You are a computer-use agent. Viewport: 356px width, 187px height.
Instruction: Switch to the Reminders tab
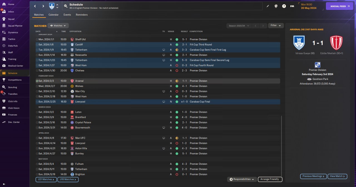pyautogui.click(x=82, y=15)
